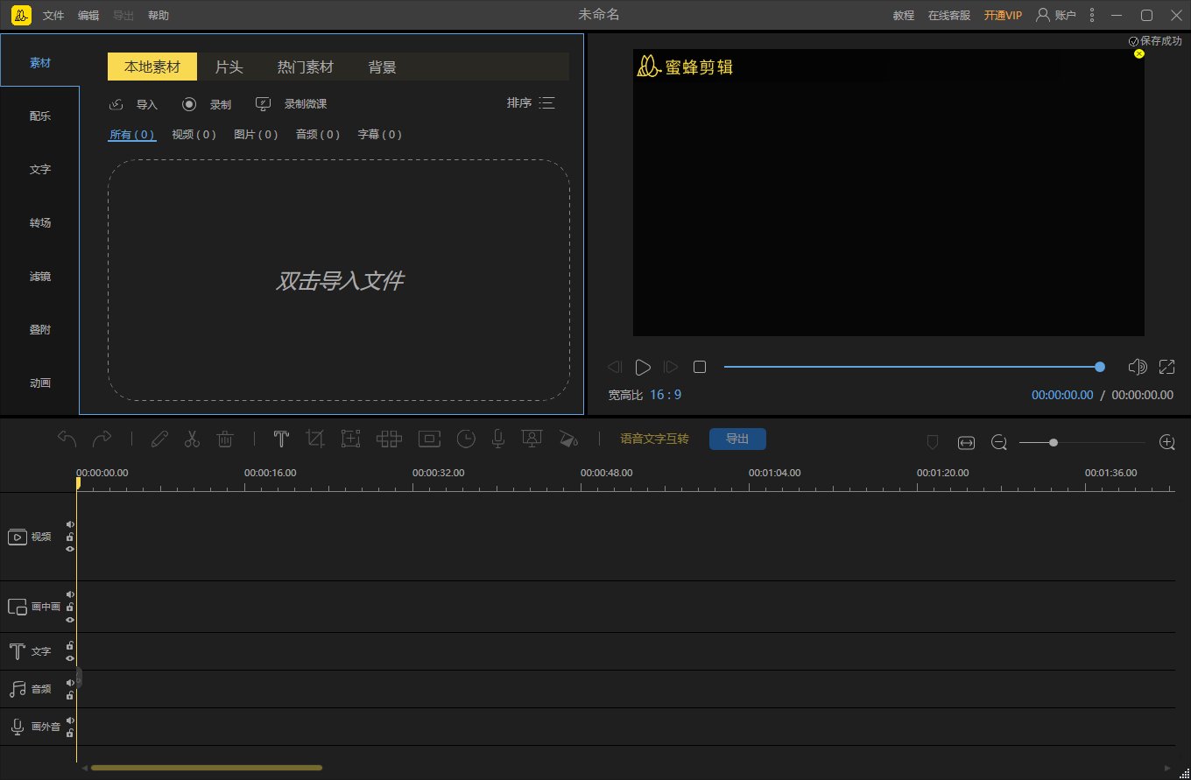Viewport: 1191px width, 780px height.
Task: Open the duration (clock) tool
Action: [x=466, y=439]
